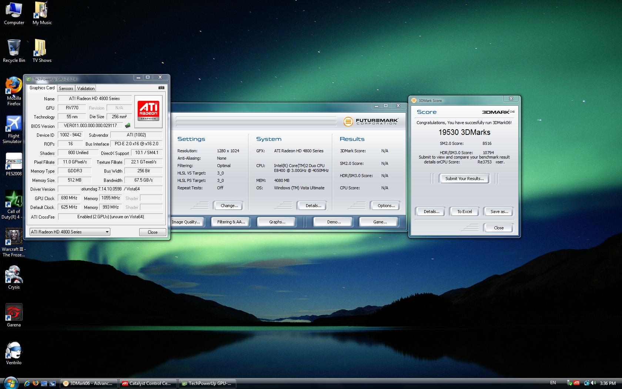
Task: Open the Recycle Bin
Action: tap(14, 51)
